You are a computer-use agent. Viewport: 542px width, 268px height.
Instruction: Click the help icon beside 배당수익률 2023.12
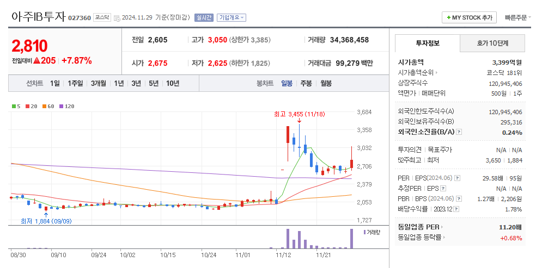click(x=458, y=209)
